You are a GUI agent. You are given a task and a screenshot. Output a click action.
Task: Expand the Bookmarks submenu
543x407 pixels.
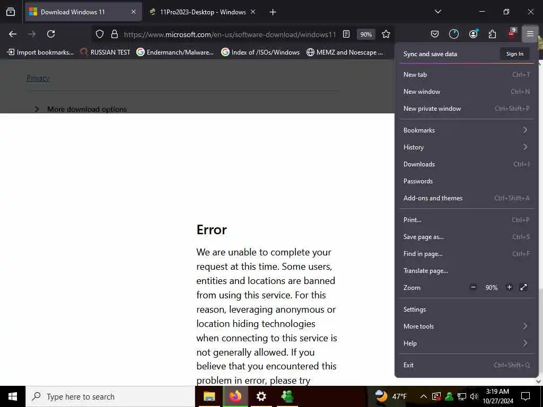pyautogui.click(x=467, y=130)
